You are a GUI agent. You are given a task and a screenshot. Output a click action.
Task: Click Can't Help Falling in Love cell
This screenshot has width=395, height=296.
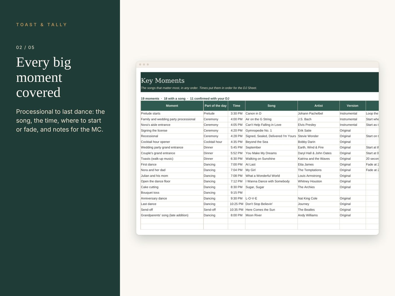(x=271, y=125)
